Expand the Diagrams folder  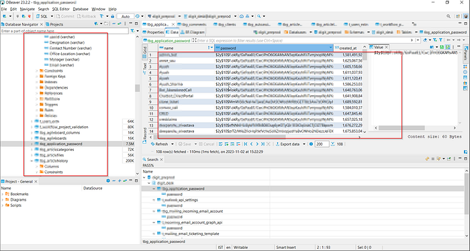coord(3,200)
